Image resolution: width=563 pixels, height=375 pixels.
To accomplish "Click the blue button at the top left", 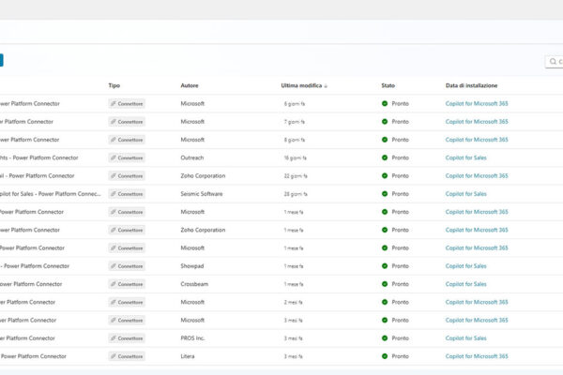I will (1, 60).
